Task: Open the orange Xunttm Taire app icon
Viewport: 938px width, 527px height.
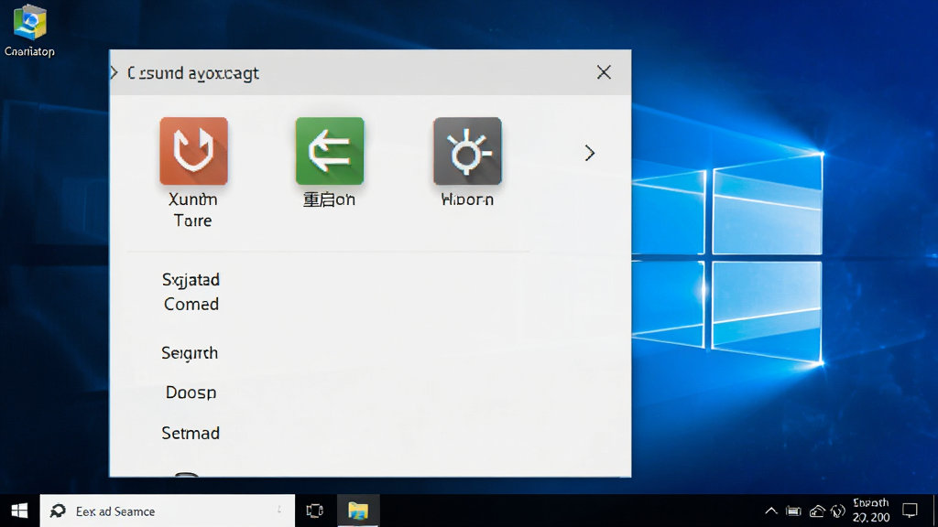Action: [x=193, y=151]
